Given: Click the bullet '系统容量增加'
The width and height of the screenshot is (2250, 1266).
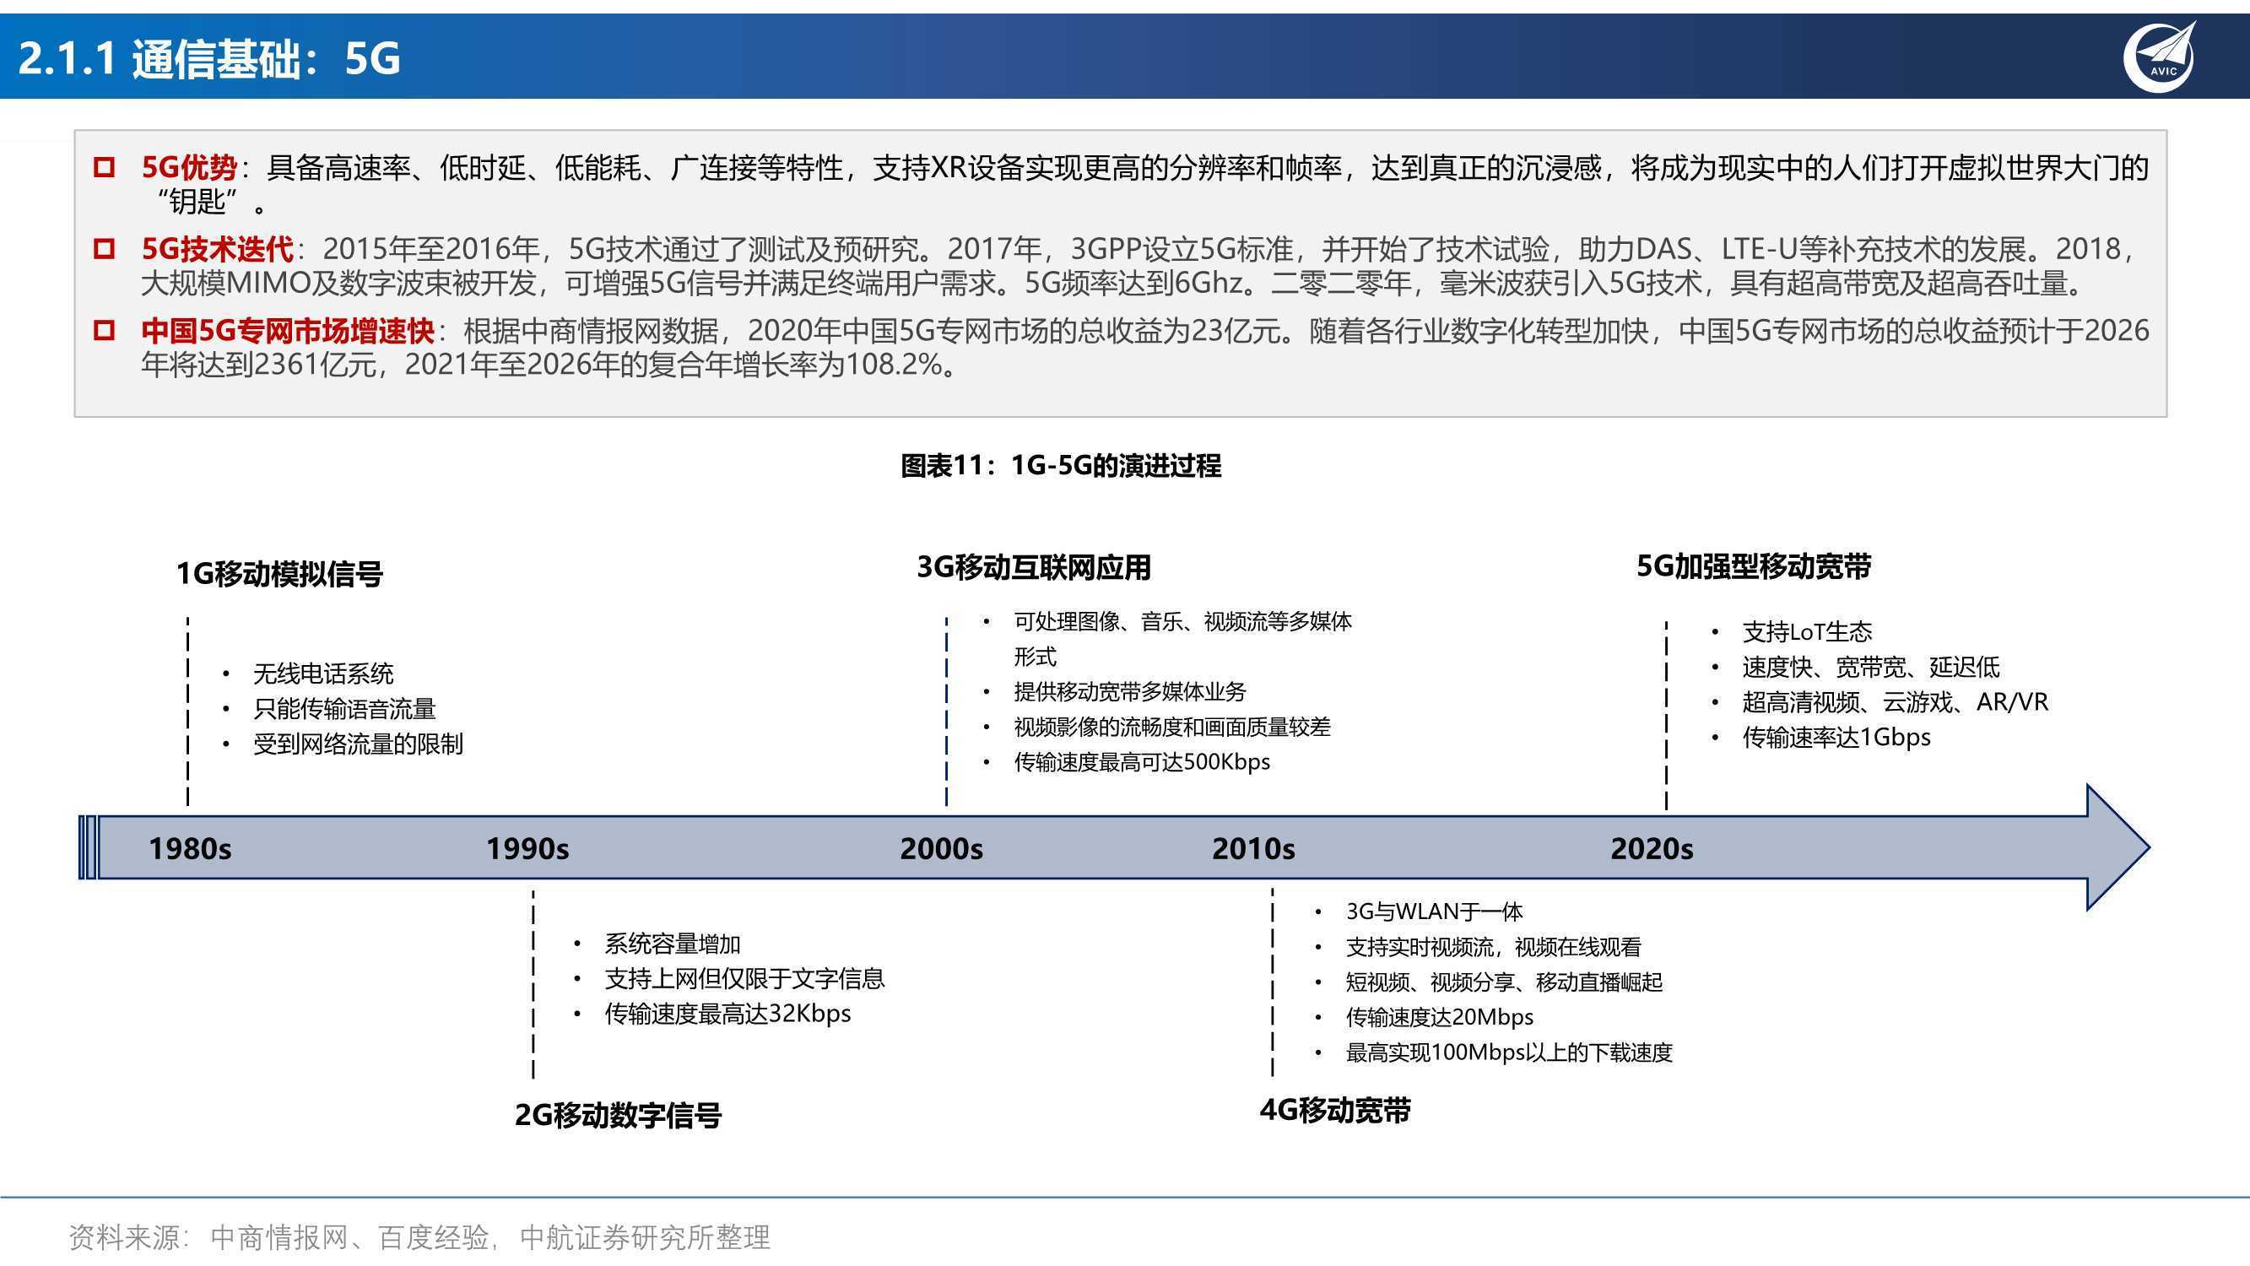Looking at the screenshot, I should coord(673,944).
